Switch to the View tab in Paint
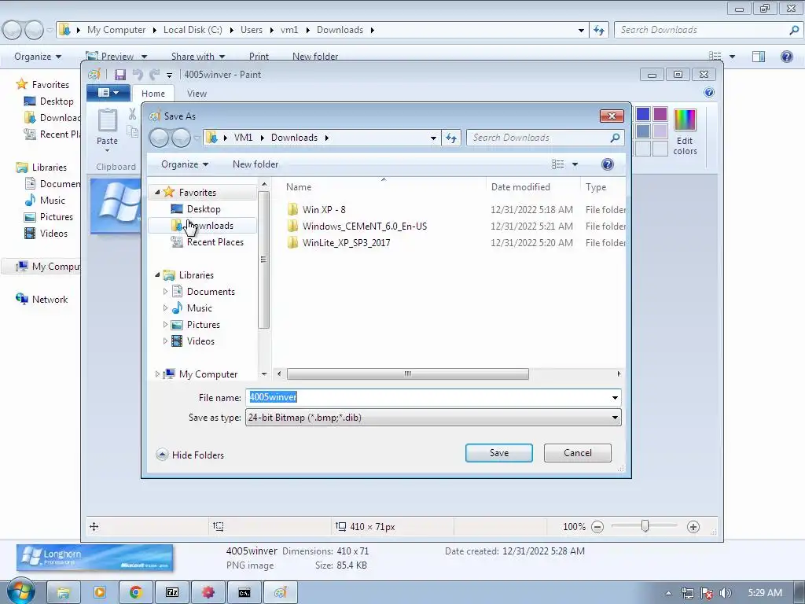Image resolution: width=805 pixels, height=604 pixels. click(197, 94)
